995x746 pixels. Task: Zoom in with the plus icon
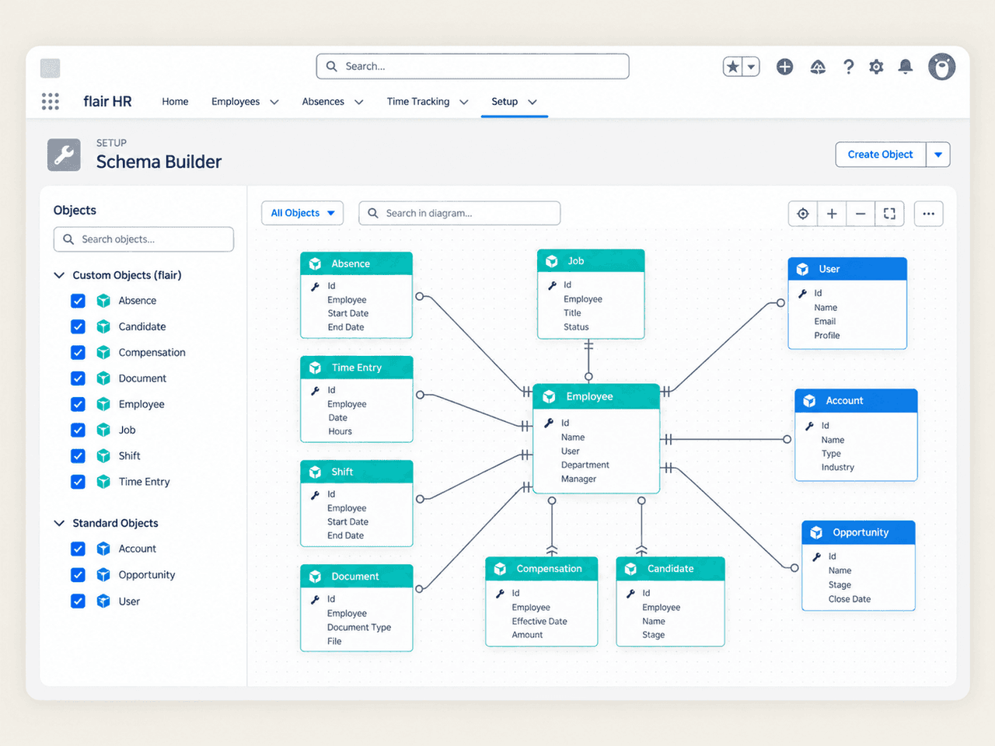(x=832, y=214)
